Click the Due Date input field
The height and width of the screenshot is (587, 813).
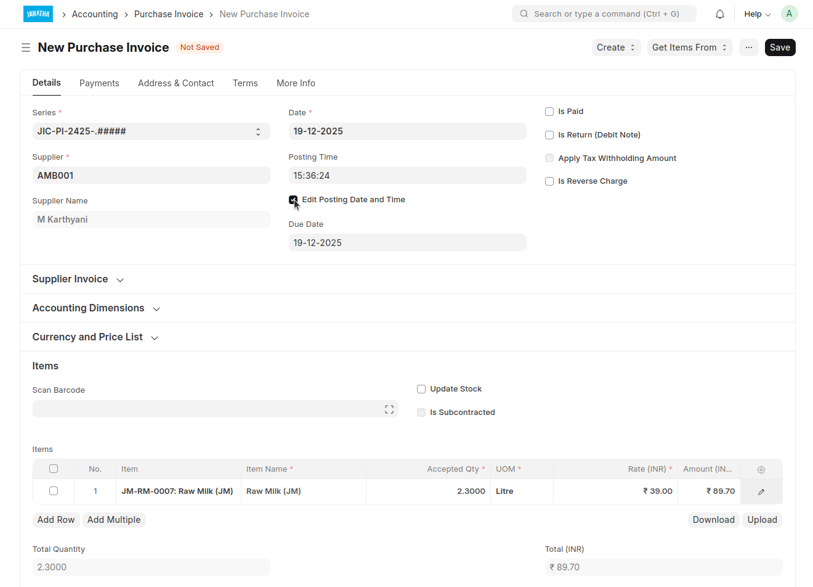[407, 243]
